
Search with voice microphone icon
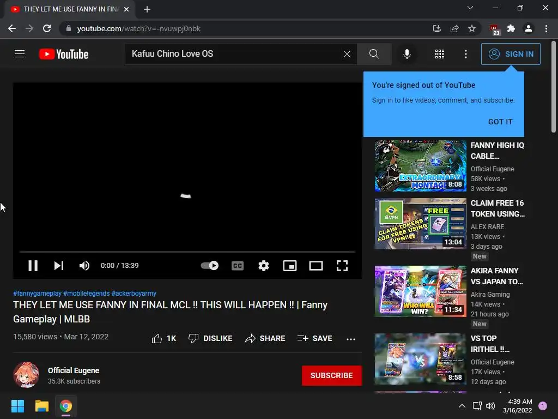click(x=407, y=54)
